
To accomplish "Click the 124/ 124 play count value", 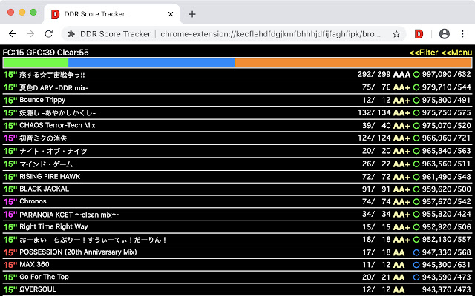I will click(x=374, y=138).
